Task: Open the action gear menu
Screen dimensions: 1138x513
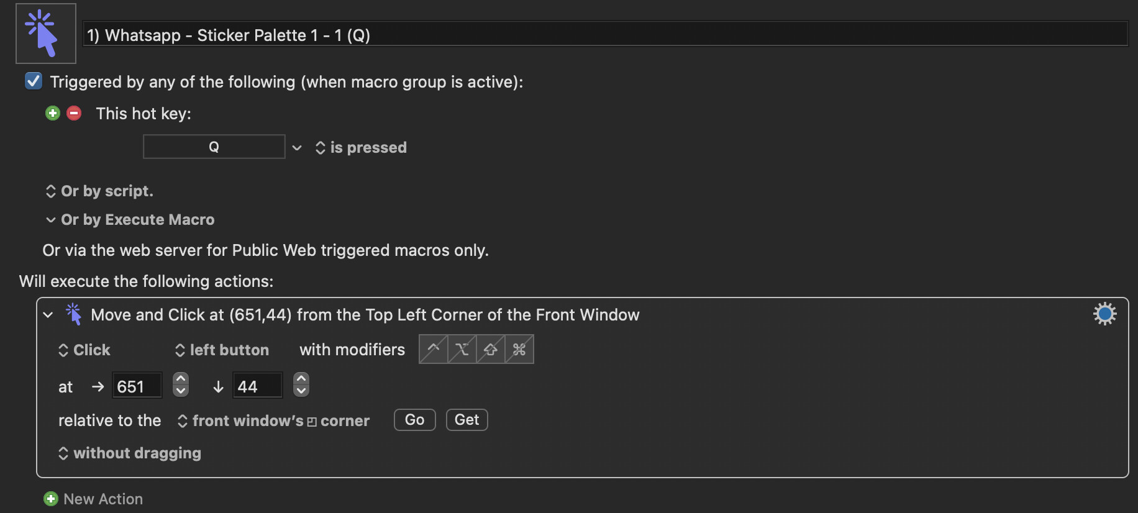Action: tap(1104, 314)
